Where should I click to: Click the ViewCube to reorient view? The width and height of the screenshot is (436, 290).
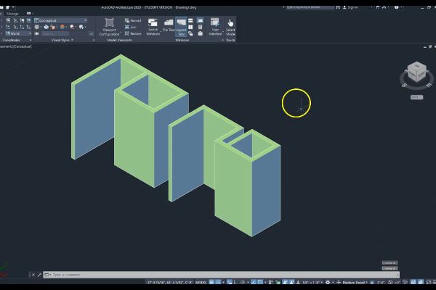pos(416,72)
